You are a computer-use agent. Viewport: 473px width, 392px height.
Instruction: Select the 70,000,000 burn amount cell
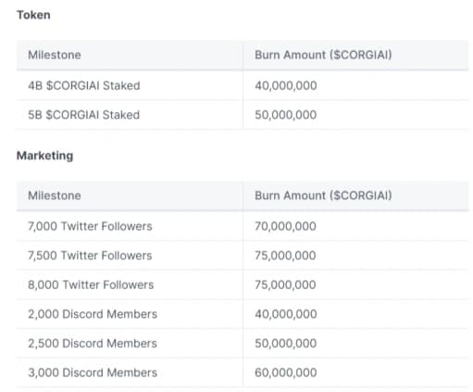285,226
